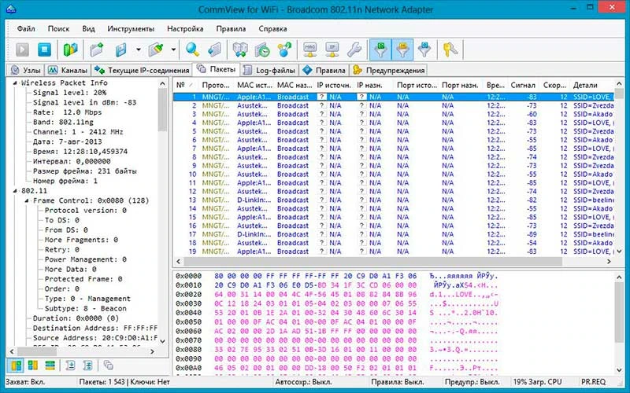Toggle the green funnel packet filter

coord(380,50)
